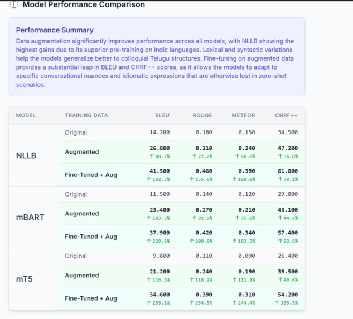353x319 pixels.
Task: Click mT5 Fine-Tuned CHRF++ value 54.200
Action: (288, 295)
